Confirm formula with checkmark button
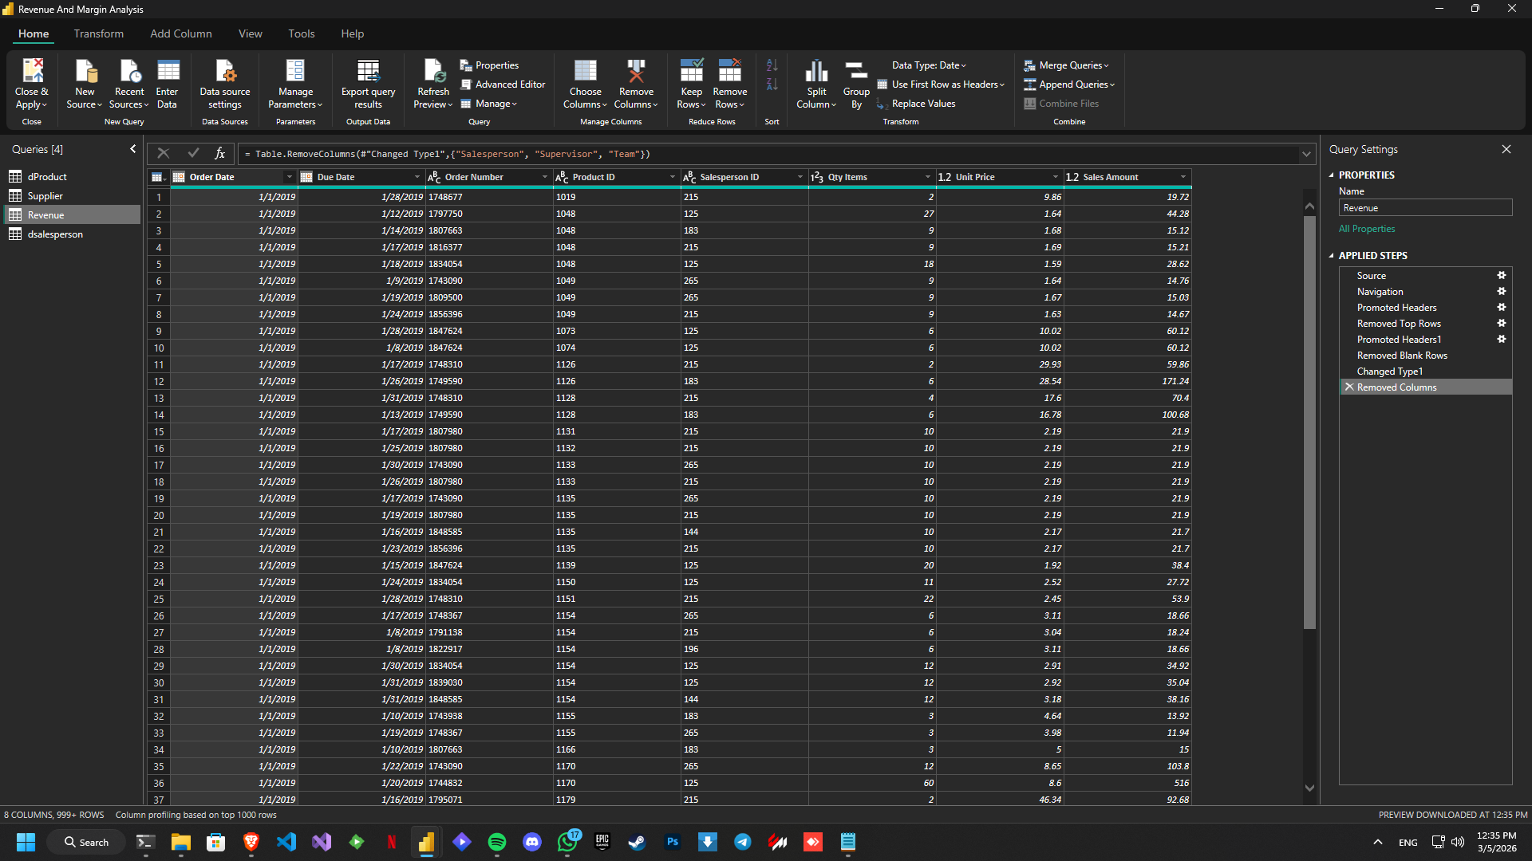 coord(193,154)
